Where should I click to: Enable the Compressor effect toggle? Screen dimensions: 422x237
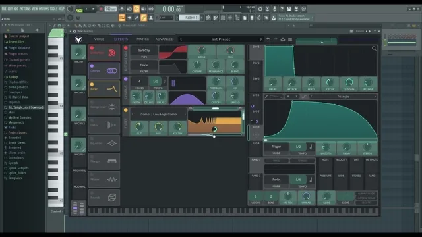tap(92, 103)
